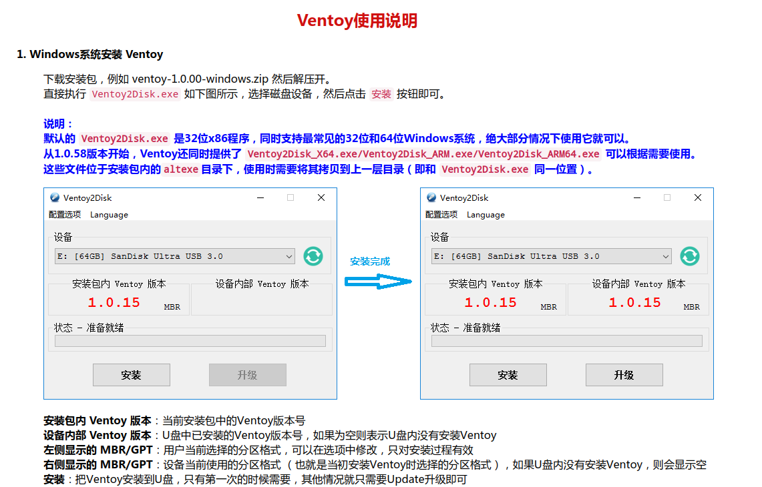This screenshot has height=487, width=762.
Task: Minimize the right Ventoy2Disk window
Action: click(x=637, y=197)
